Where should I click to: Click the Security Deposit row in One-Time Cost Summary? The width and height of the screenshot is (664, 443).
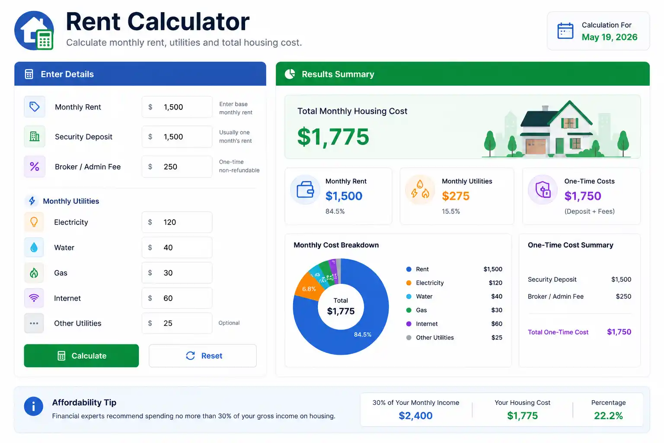(x=579, y=279)
